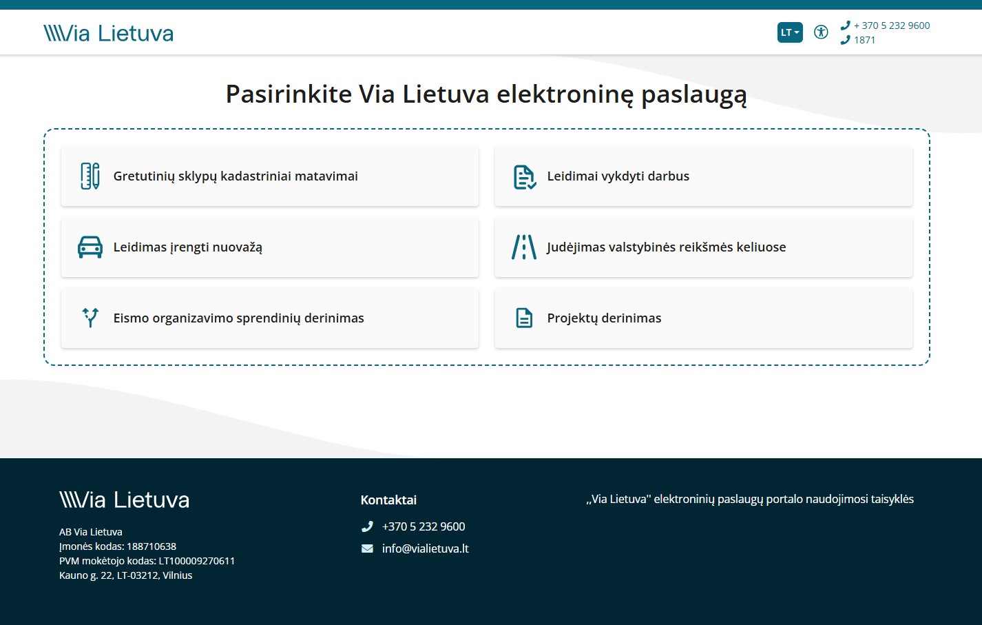Click the forked arrows traffic organization icon

coord(90,318)
